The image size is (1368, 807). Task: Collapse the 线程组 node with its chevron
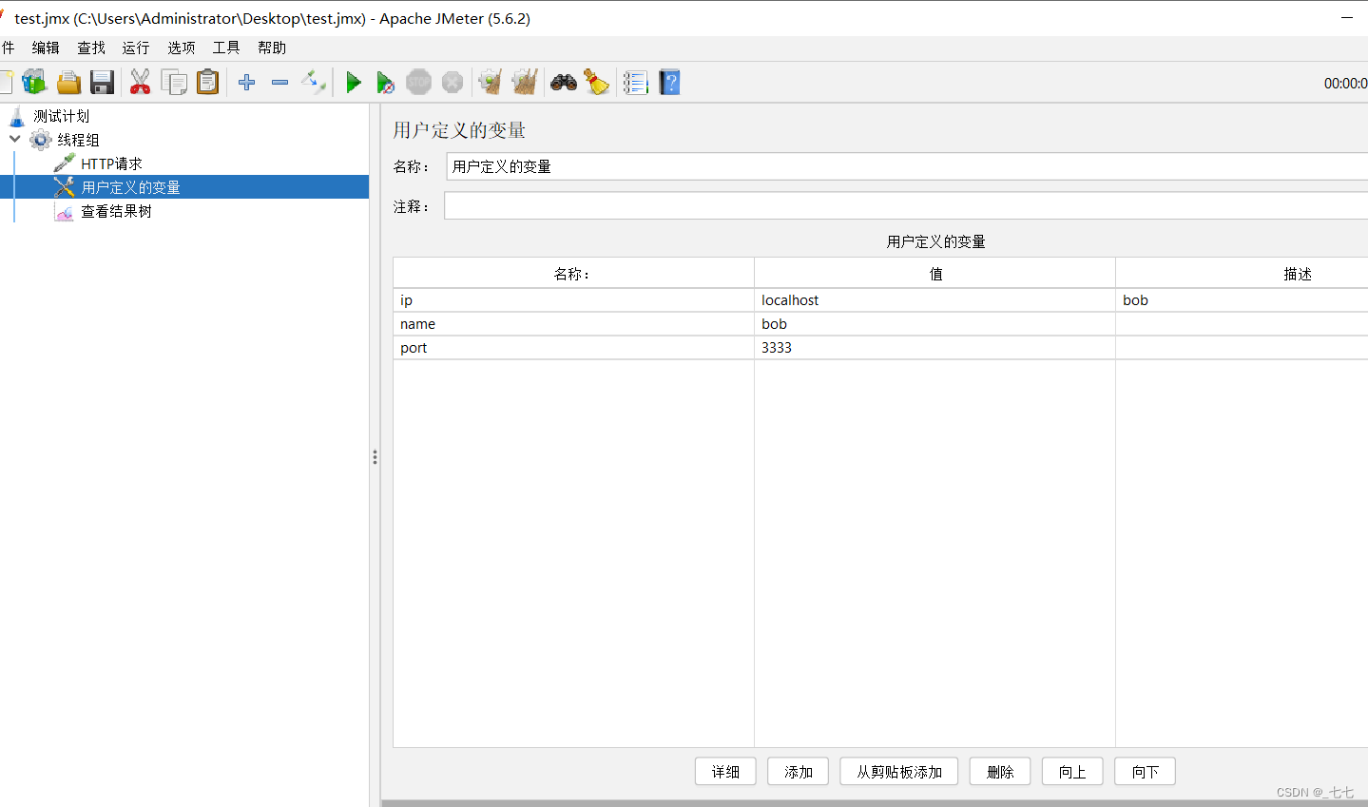tap(15, 139)
